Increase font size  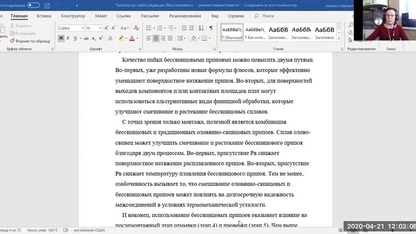[107, 28]
